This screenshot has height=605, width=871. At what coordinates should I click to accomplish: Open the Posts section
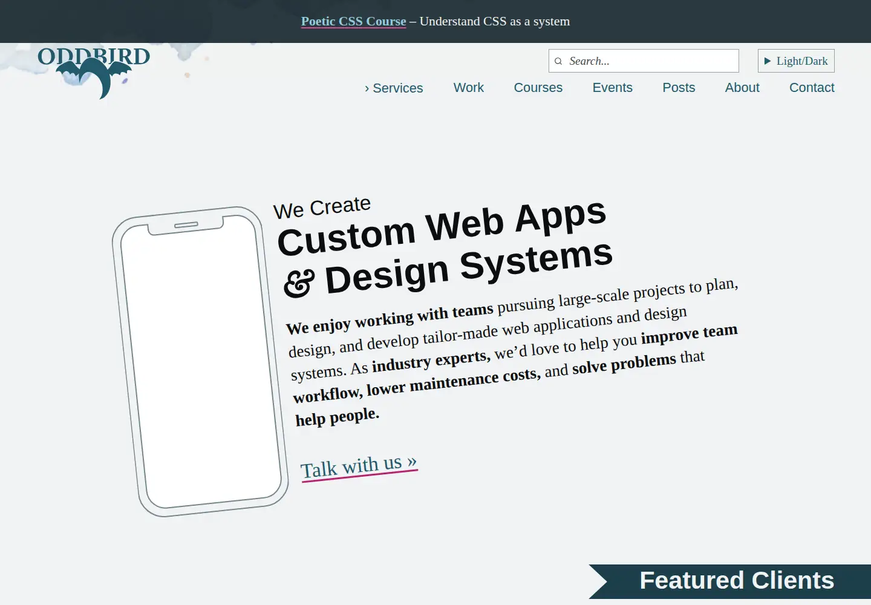(679, 88)
